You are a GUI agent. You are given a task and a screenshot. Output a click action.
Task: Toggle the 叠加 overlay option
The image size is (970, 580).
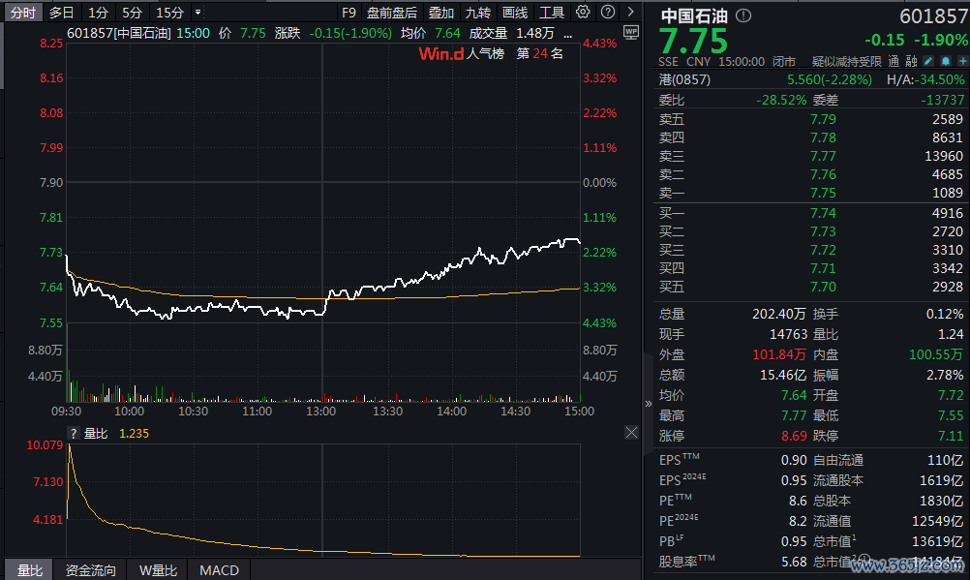click(x=441, y=13)
